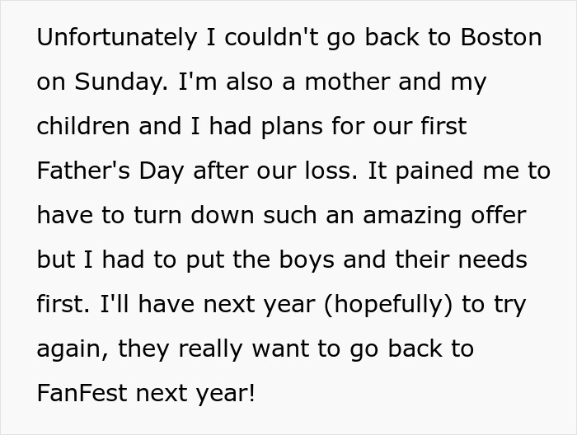Select the word "Sunday"
This screenshot has width=577, height=435.
coord(115,82)
